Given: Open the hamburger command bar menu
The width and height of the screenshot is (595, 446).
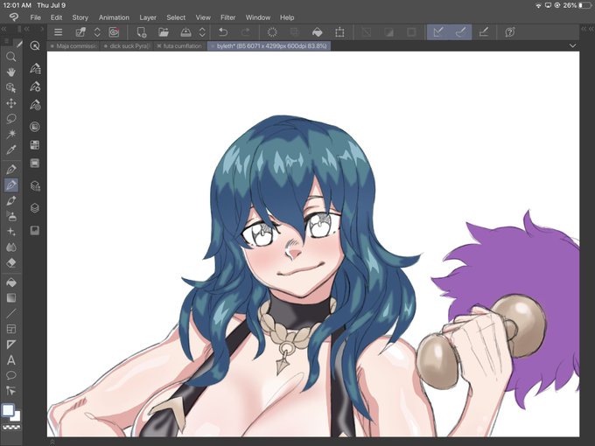Looking at the screenshot, I should 58,32.
